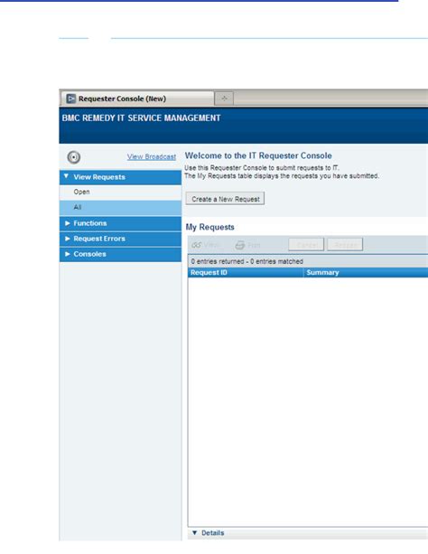Sort by Request ID column header
The height and width of the screenshot is (554, 428).
pyautogui.click(x=246, y=272)
